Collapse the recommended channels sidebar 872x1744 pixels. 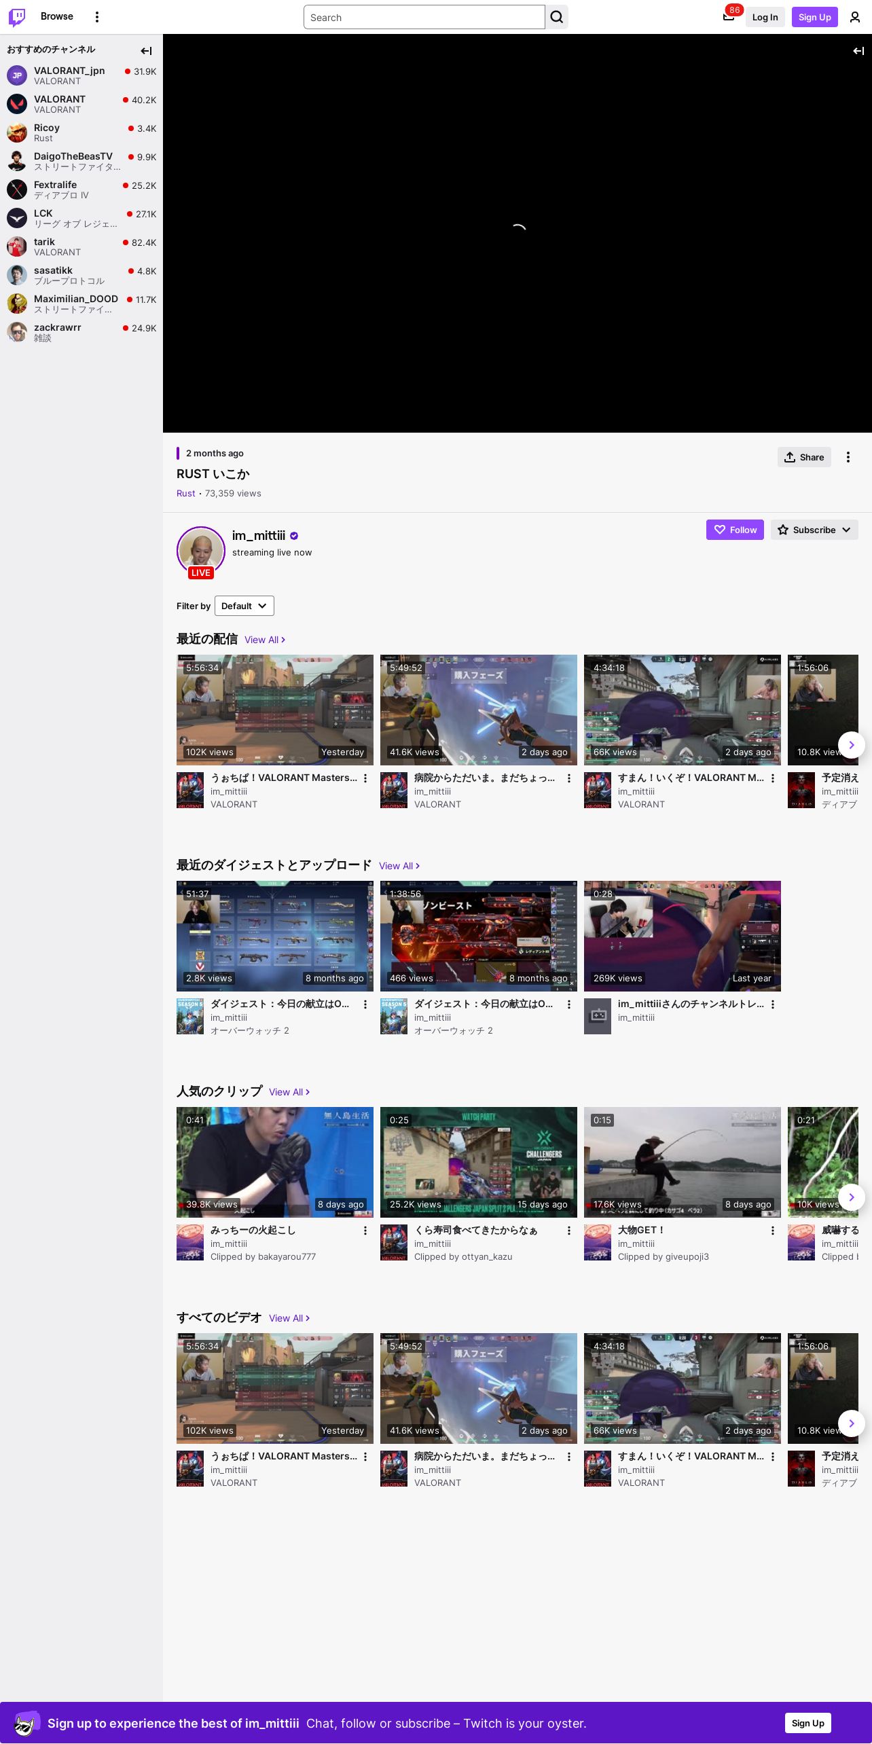tap(146, 51)
